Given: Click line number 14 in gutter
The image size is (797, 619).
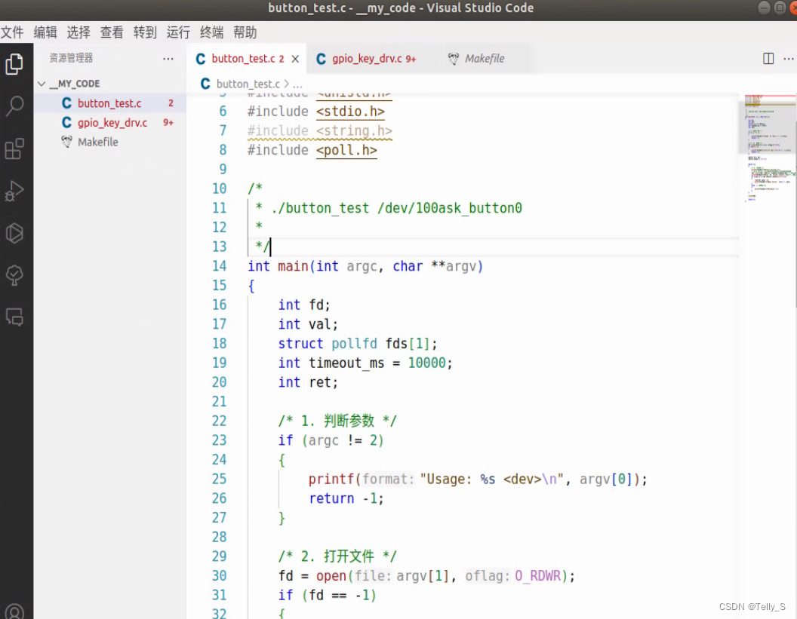Looking at the screenshot, I should pos(220,266).
